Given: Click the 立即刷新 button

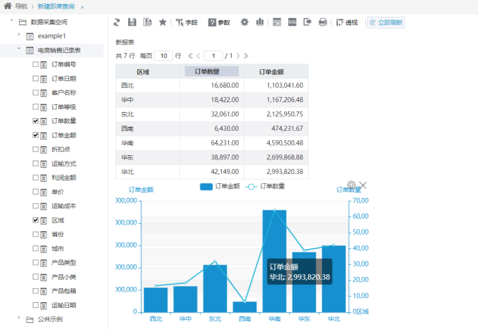Looking at the screenshot, I should point(386,23).
